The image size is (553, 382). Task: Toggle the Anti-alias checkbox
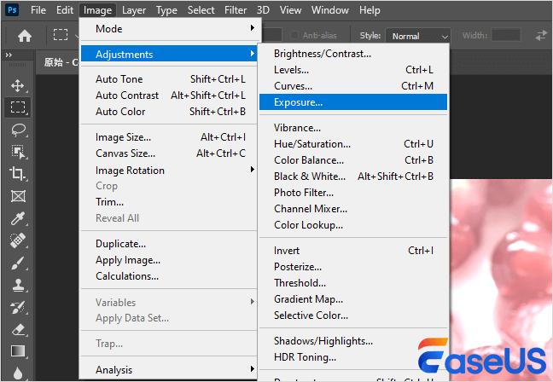click(295, 36)
